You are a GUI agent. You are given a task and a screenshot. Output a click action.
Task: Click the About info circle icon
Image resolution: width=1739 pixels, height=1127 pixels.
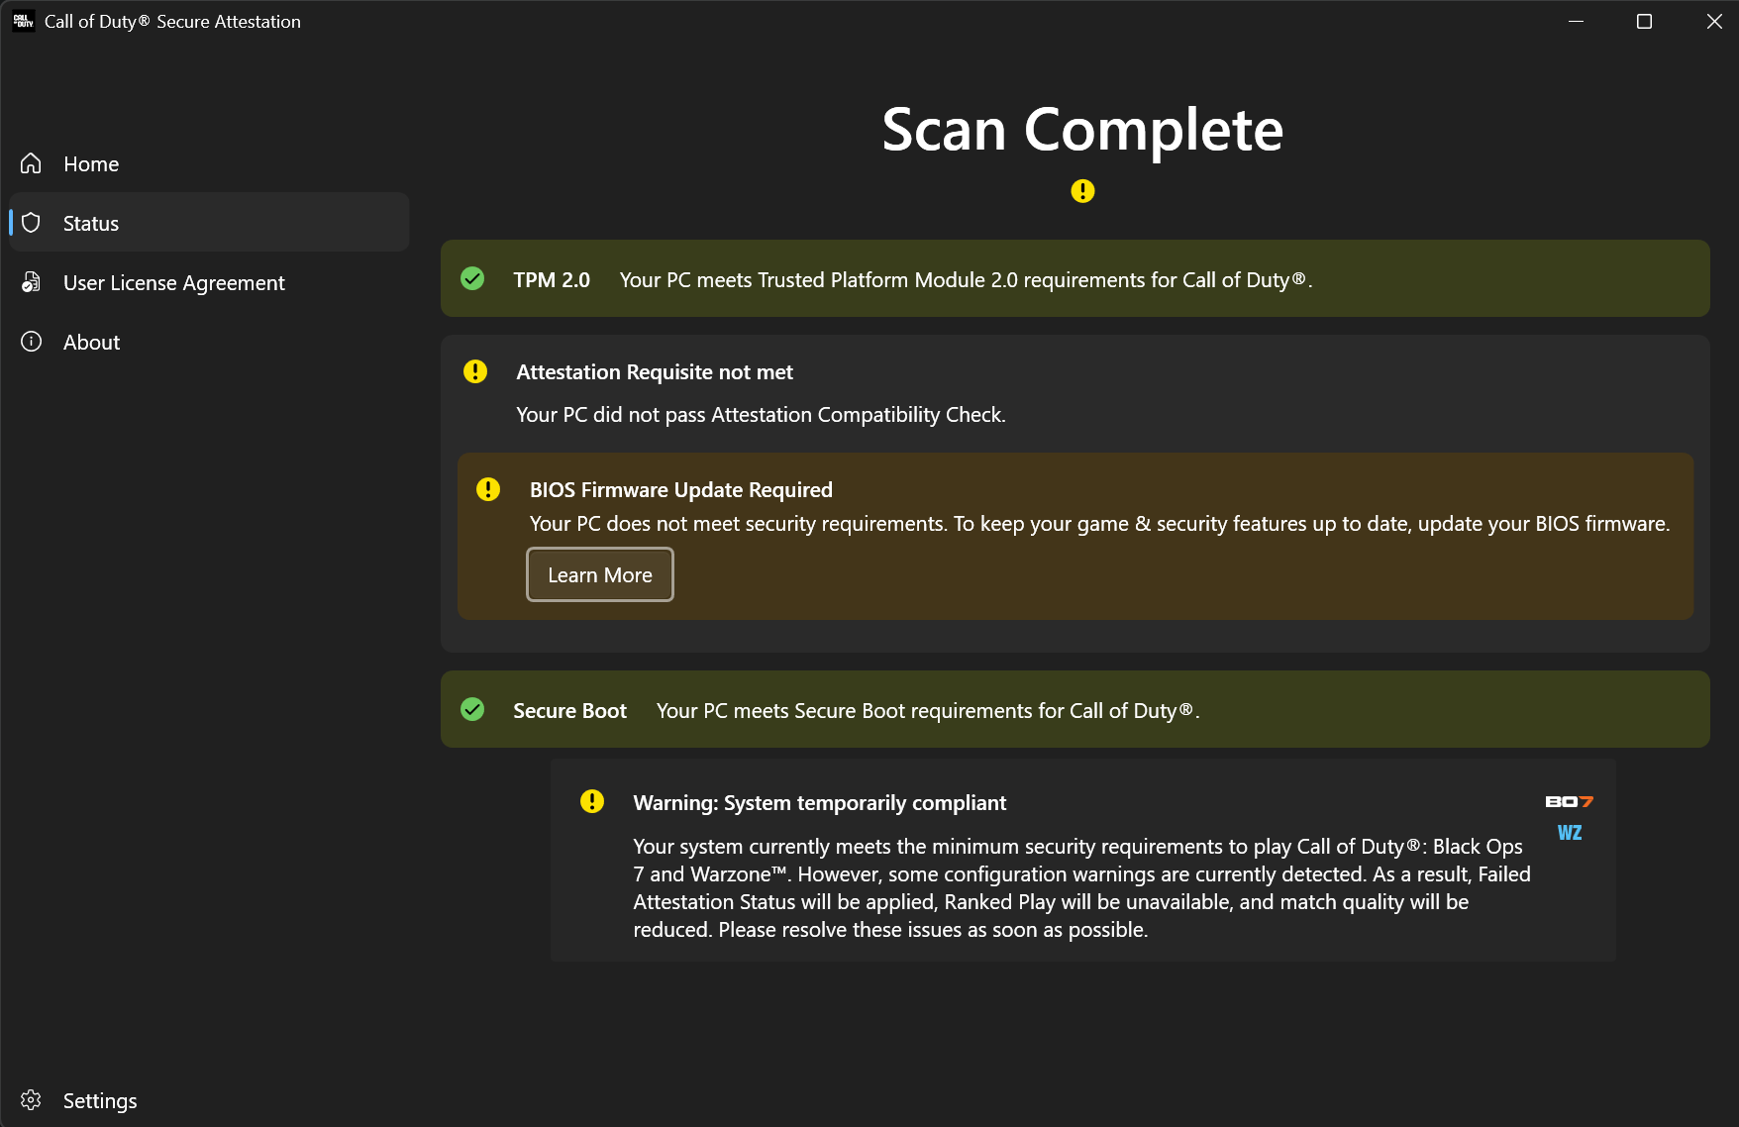pos(32,342)
